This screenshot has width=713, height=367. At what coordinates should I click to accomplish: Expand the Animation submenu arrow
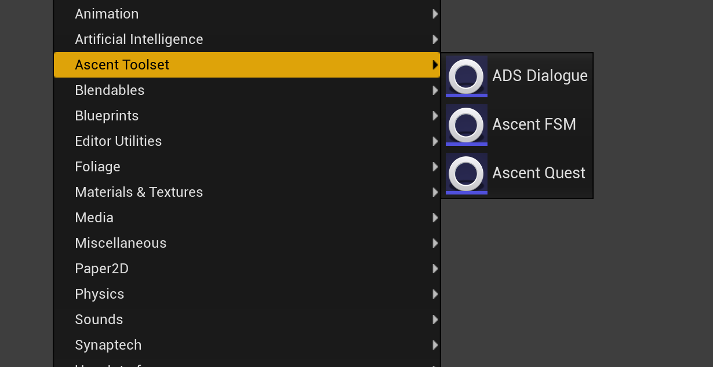tap(435, 14)
